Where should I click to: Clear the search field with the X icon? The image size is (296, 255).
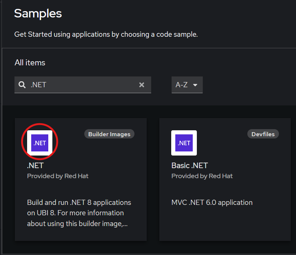[x=142, y=85]
